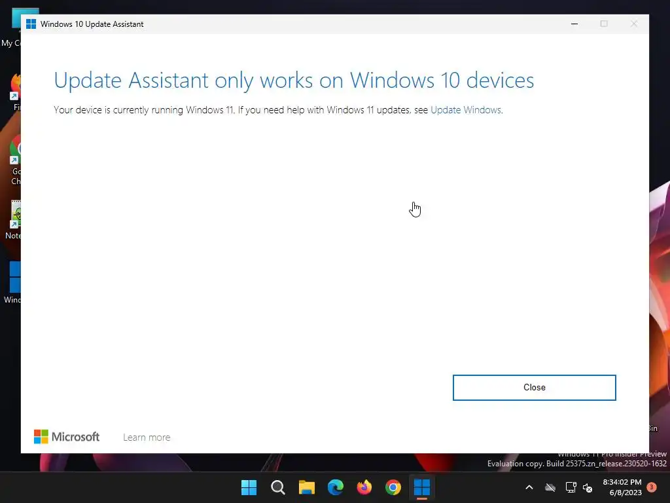Click the OneDrive cloud tray icon
The height and width of the screenshot is (503, 670).
(550, 487)
